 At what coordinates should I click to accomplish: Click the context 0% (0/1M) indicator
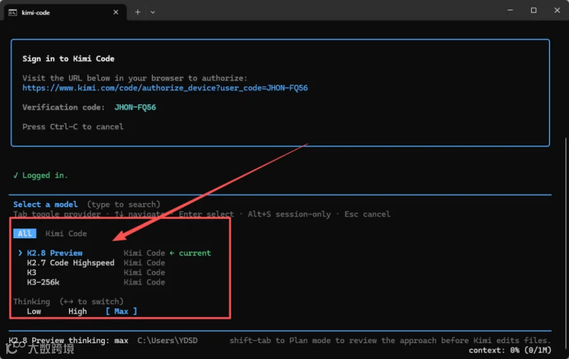510,350
